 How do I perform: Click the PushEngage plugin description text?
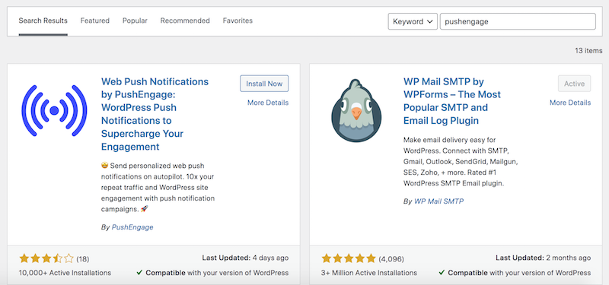tap(158, 187)
